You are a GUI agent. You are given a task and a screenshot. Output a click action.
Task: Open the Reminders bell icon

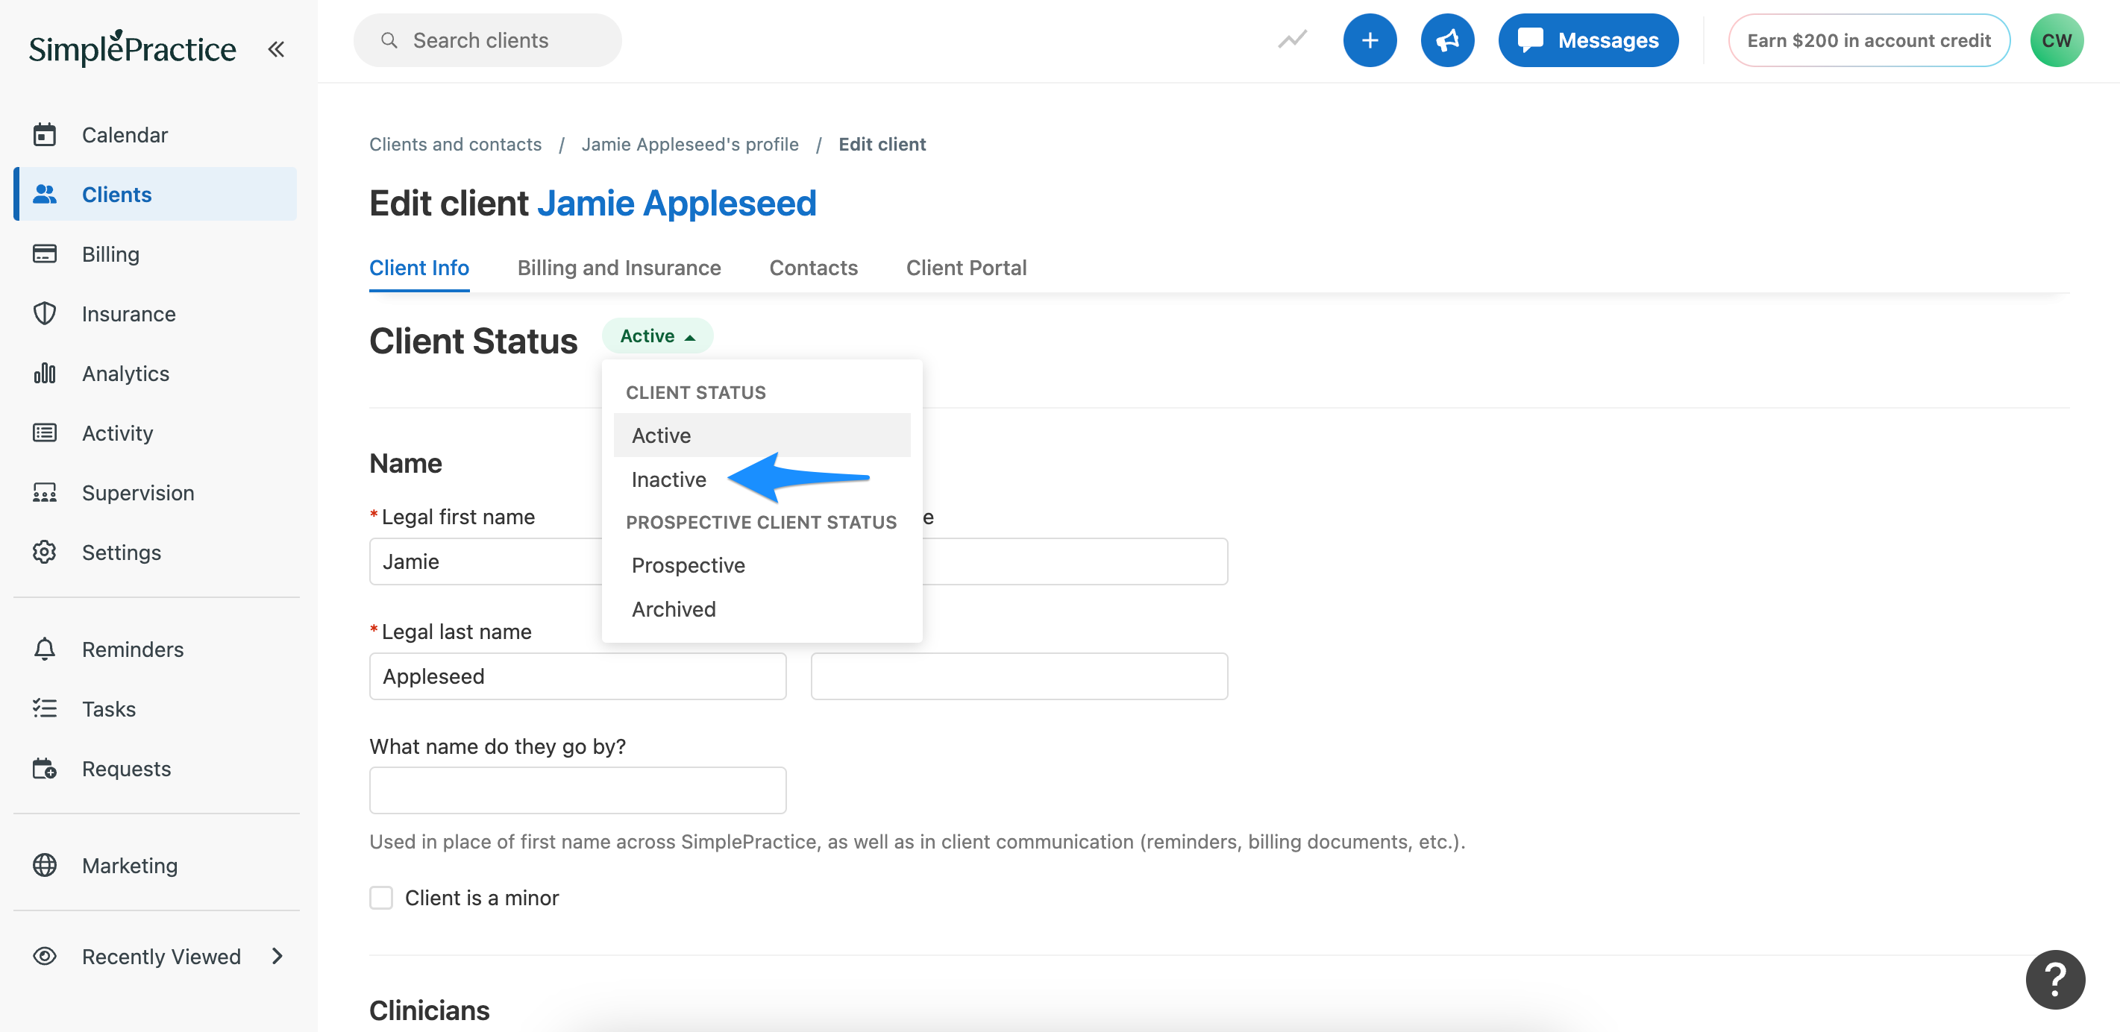point(45,649)
